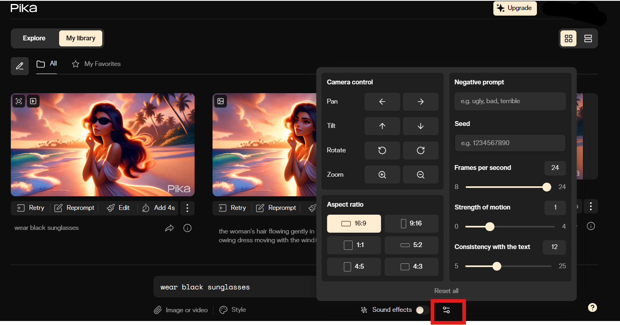This screenshot has width=620, height=325.
Task: Open more options menu for first video
Action: pos(187,208)
